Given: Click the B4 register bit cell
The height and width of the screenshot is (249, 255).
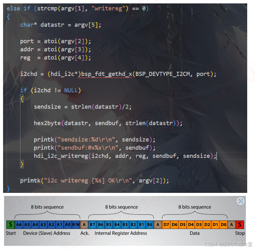Looking at the screenshot, I should point(117,225).
